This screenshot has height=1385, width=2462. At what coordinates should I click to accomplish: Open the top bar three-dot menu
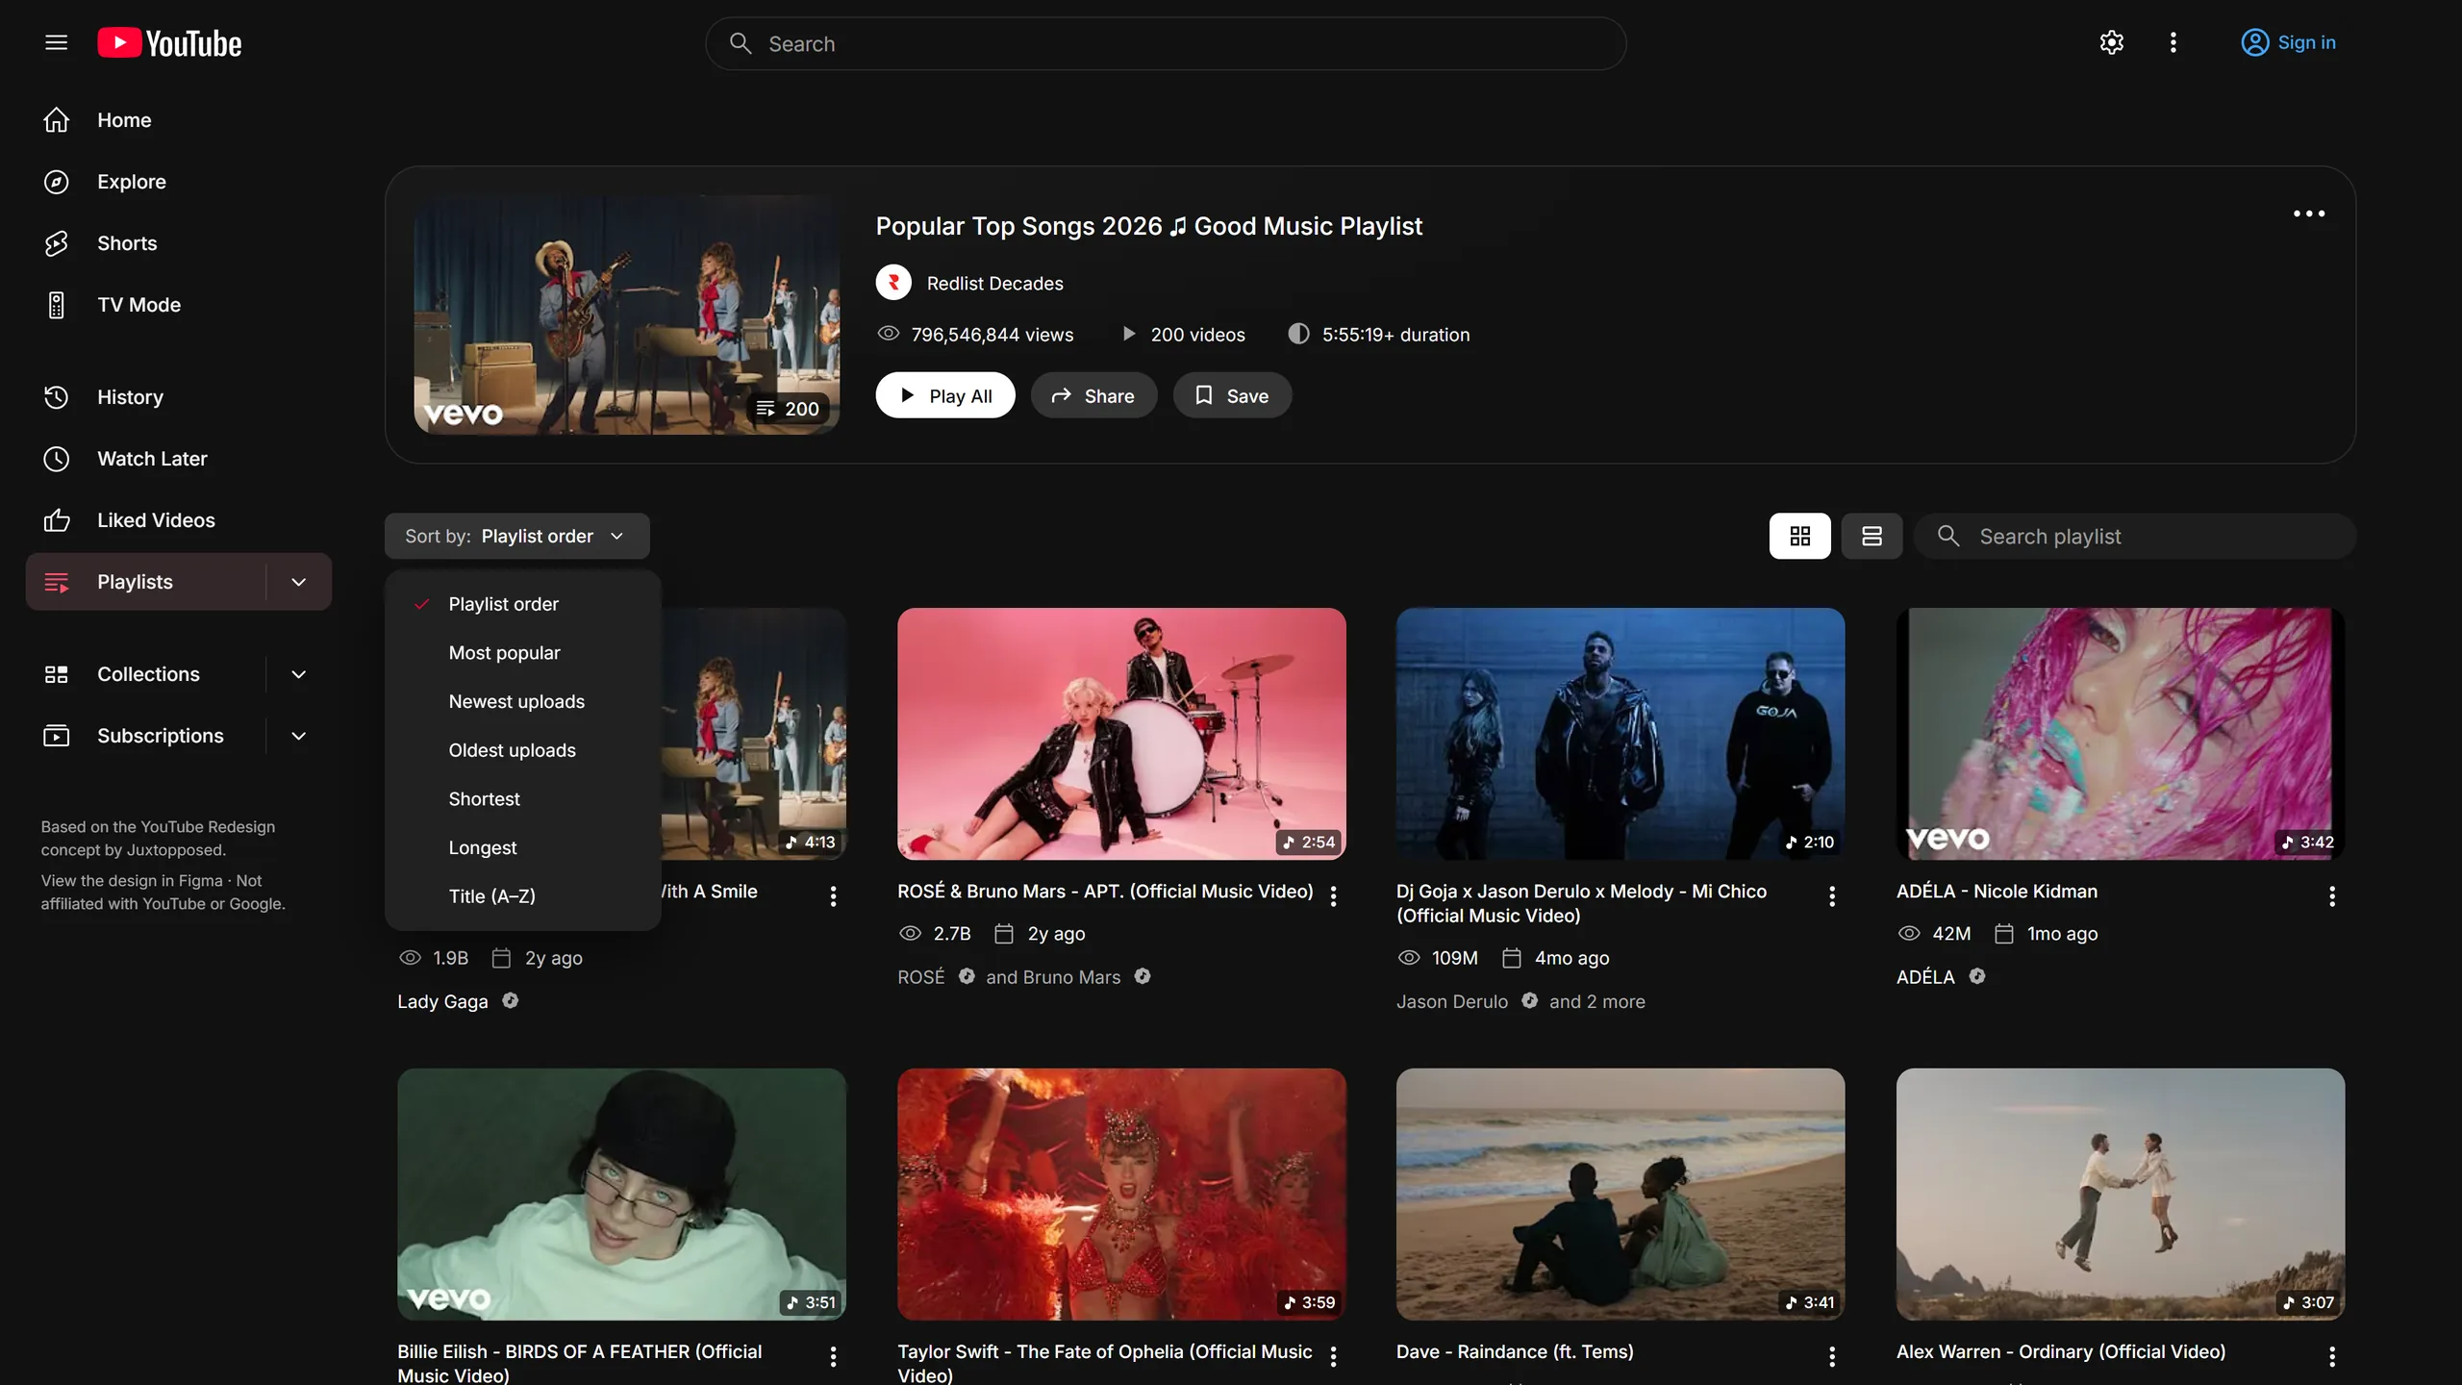2173,42
